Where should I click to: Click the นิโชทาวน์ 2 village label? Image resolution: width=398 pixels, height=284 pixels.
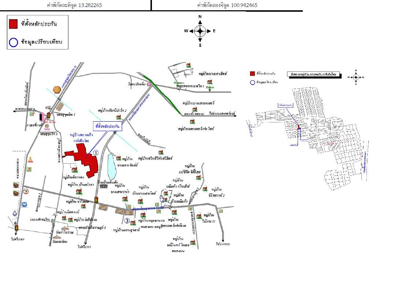point(217,196)
